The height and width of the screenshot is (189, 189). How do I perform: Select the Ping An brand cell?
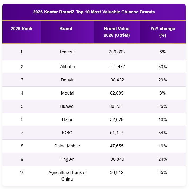pyautogui.click(x=67, y=159)
